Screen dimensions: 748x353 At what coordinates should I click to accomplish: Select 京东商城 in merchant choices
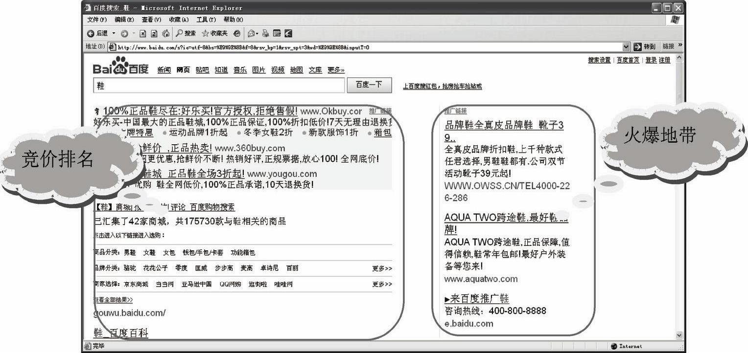136,284
